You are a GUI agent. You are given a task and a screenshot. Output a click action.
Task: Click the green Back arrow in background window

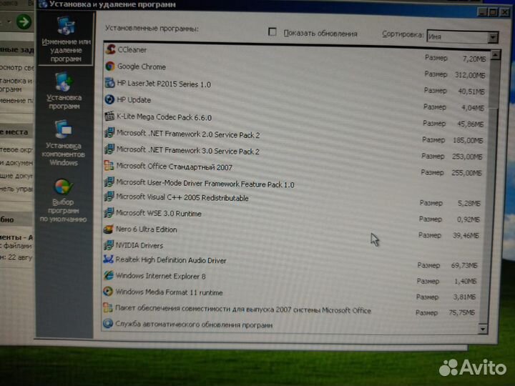24,21
